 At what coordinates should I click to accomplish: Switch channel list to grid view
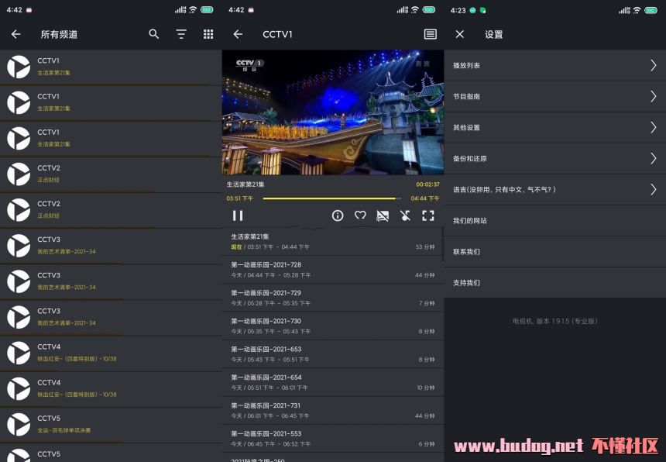tap(208, 34)
